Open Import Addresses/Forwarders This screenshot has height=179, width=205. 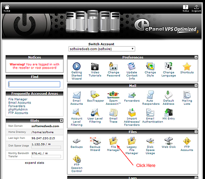tap(132, 113)
